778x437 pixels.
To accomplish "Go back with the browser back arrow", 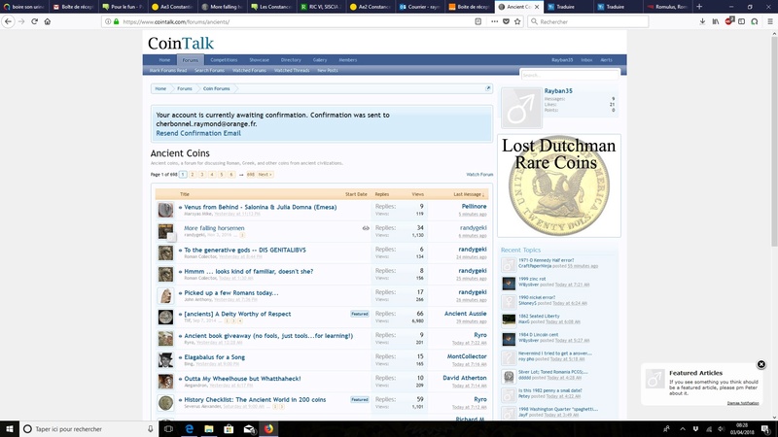I will (8, 21).
